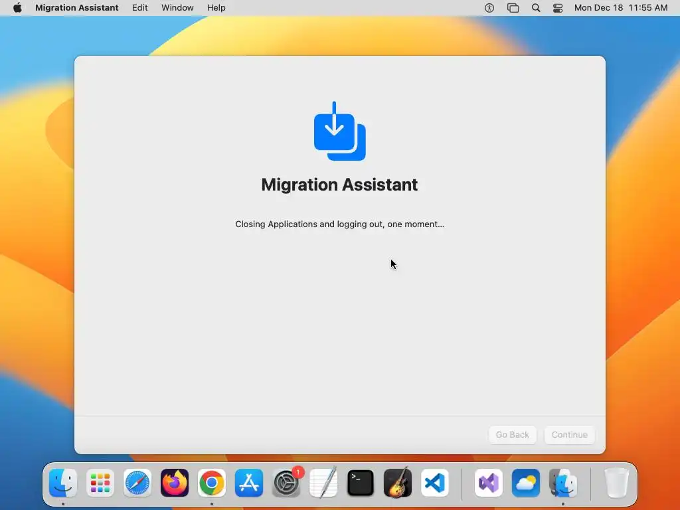Launch Safari from the Dock
Image resolution: width=680 pixels, height=510 pixels.
pos(137,483)
